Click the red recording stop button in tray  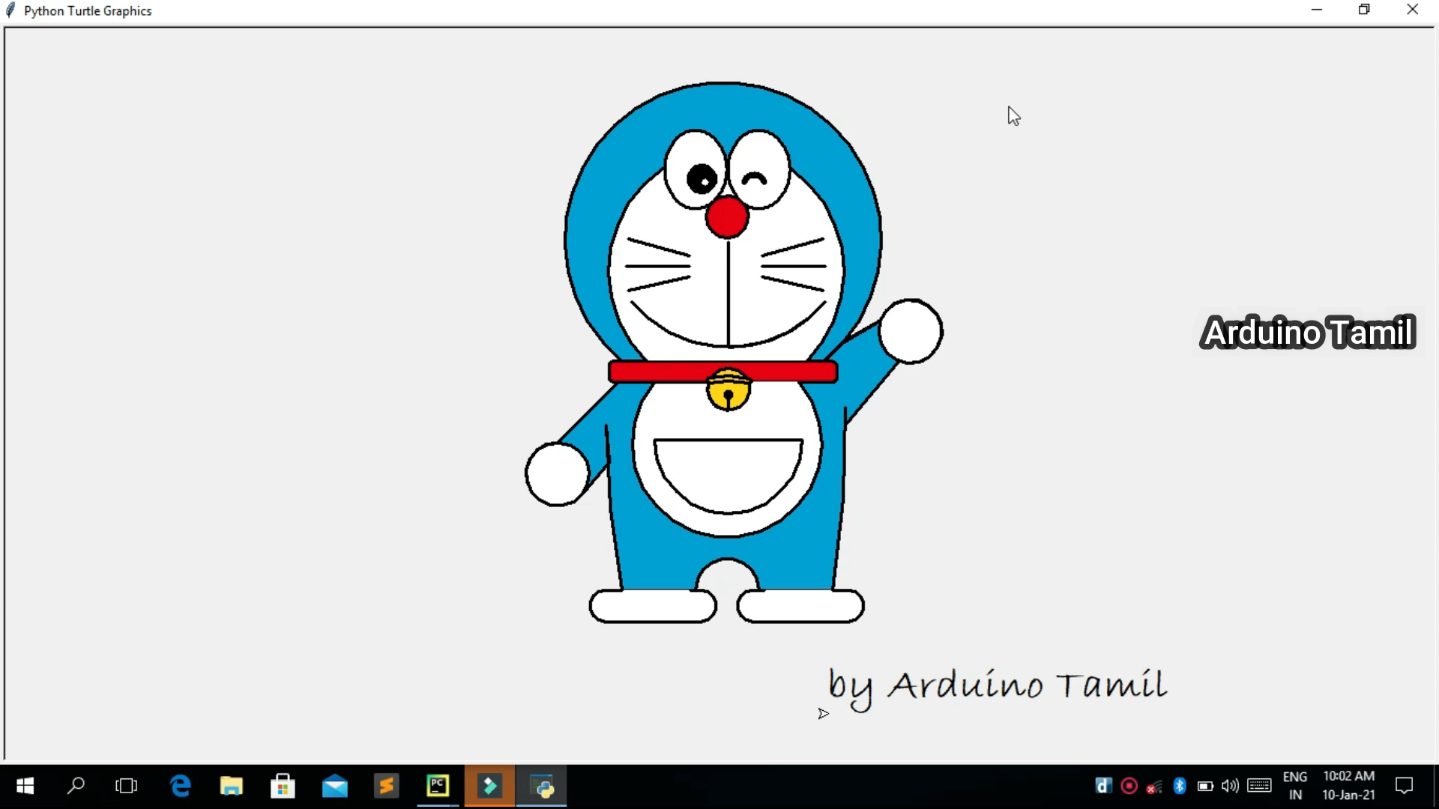tap(1129, 786)
